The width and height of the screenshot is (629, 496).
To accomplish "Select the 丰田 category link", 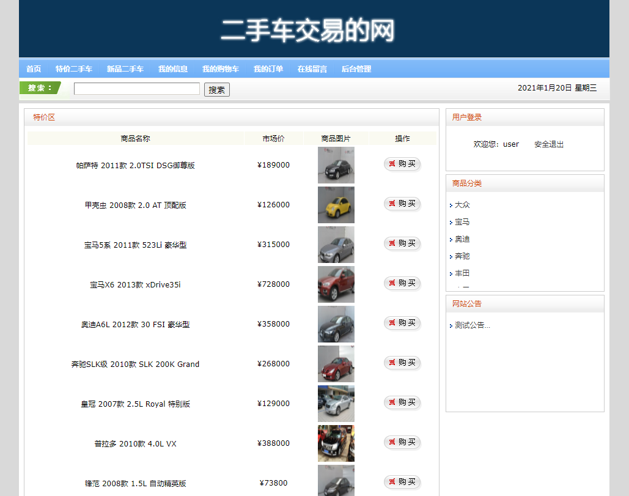I will [462, 273].
